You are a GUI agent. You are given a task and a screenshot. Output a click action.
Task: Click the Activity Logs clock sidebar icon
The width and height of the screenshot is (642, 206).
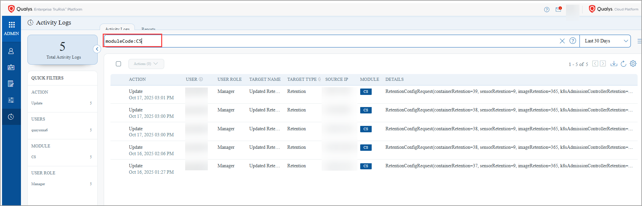click(11, 117)
